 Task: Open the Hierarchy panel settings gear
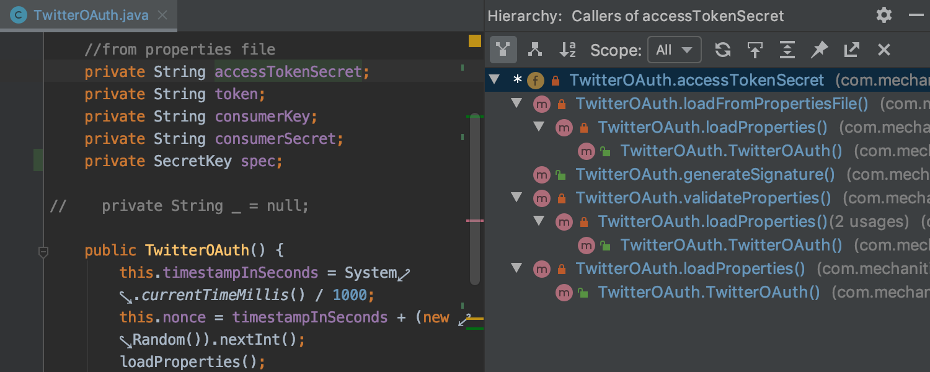(883, 15)
